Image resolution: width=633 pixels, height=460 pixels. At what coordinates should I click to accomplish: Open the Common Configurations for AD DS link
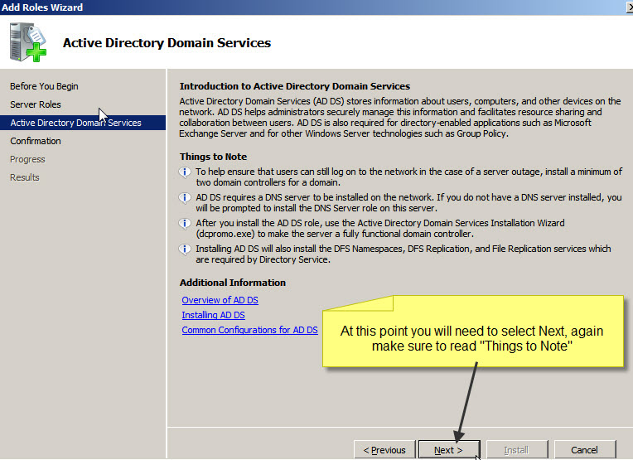(249, 330)
